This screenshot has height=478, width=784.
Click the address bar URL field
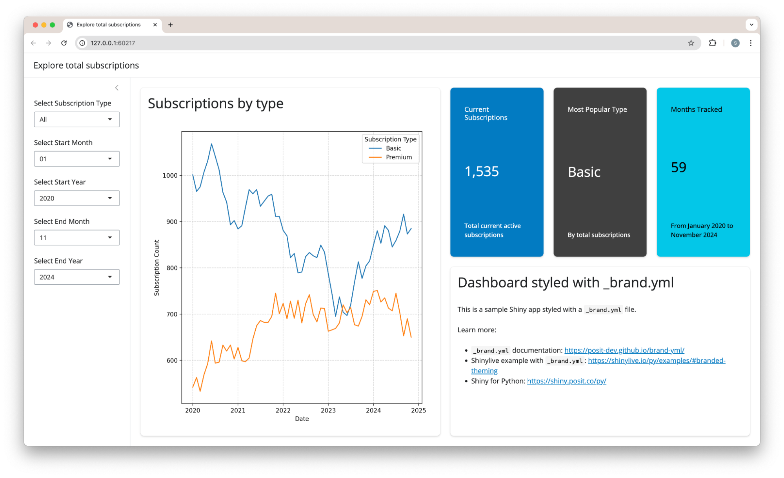click(x=353, y=43)
